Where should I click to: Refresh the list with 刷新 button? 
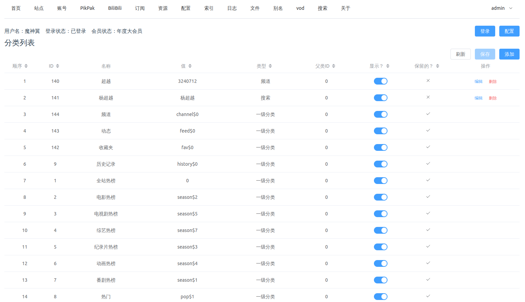(461, 54)
